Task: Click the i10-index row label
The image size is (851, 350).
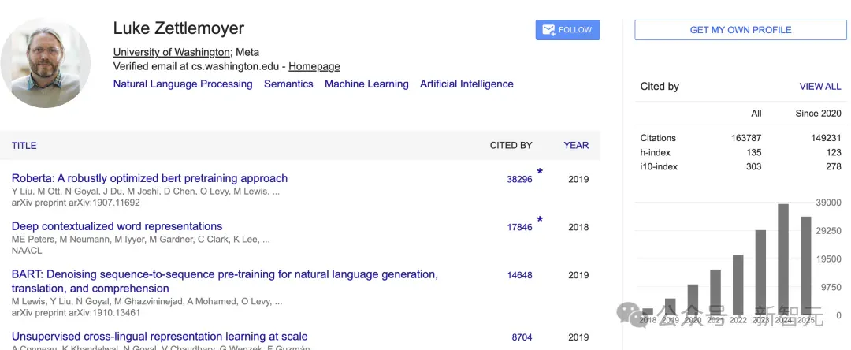Action: pyautogui.click(x=659, y=166)
